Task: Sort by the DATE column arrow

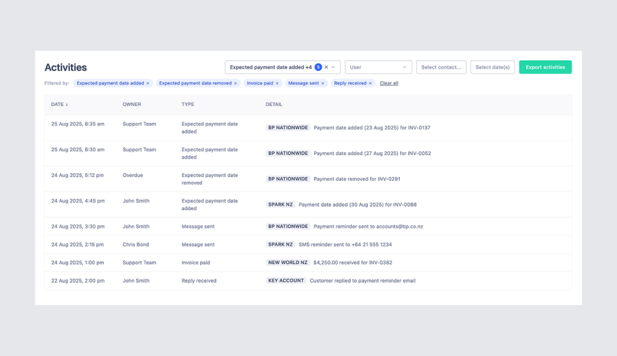Action: click(67, 104)
